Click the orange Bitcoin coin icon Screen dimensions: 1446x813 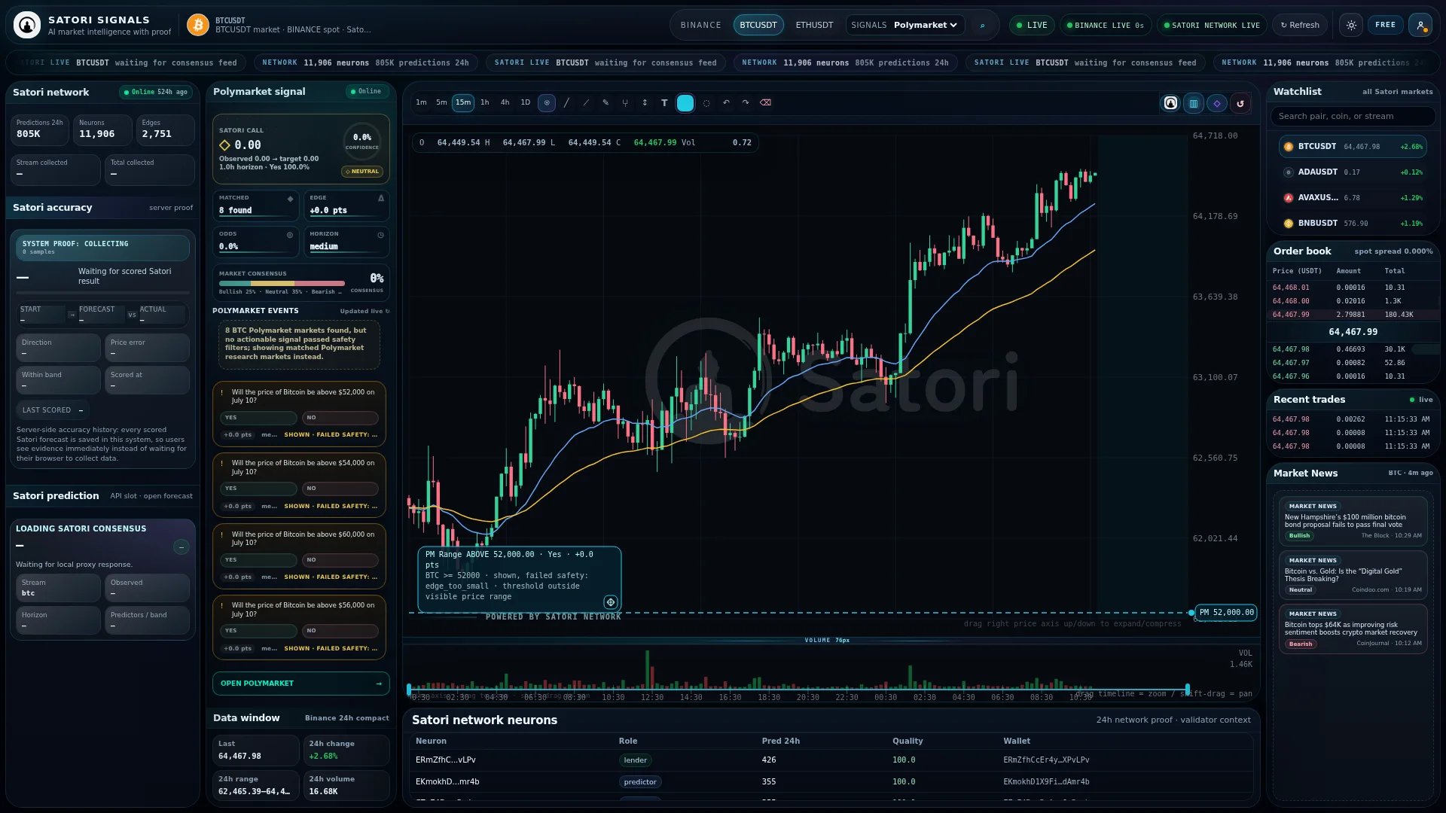click(x=198, y=25)
